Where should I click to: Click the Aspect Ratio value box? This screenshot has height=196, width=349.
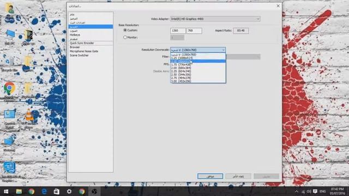point(241,30)
